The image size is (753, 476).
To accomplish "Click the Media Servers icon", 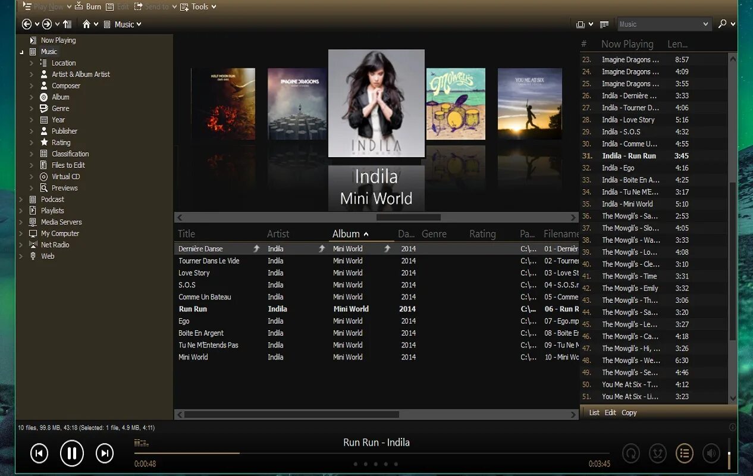I will (x=33, y=222).
